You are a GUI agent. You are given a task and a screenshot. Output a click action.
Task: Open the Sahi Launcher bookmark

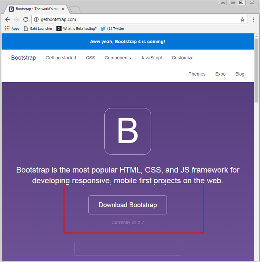click(x=38, y=29)
